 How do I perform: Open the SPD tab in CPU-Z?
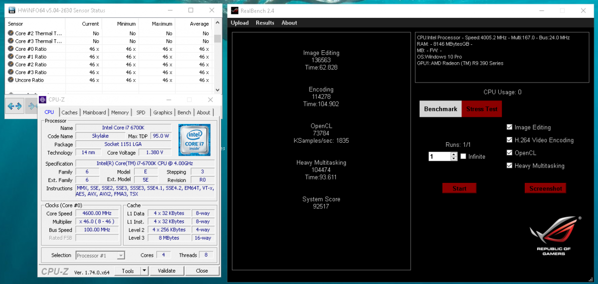[141, 112]
